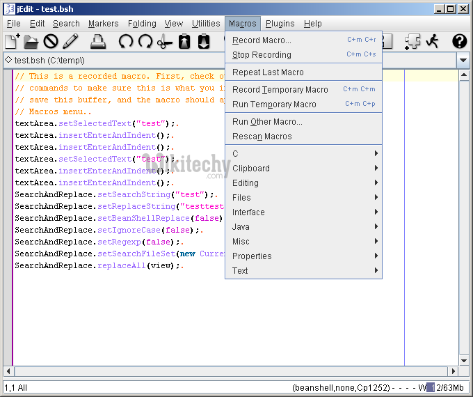Screen dimensions: 473x397
Task: Click the vertical scrollbar up arrow
Action: [464, 75]
